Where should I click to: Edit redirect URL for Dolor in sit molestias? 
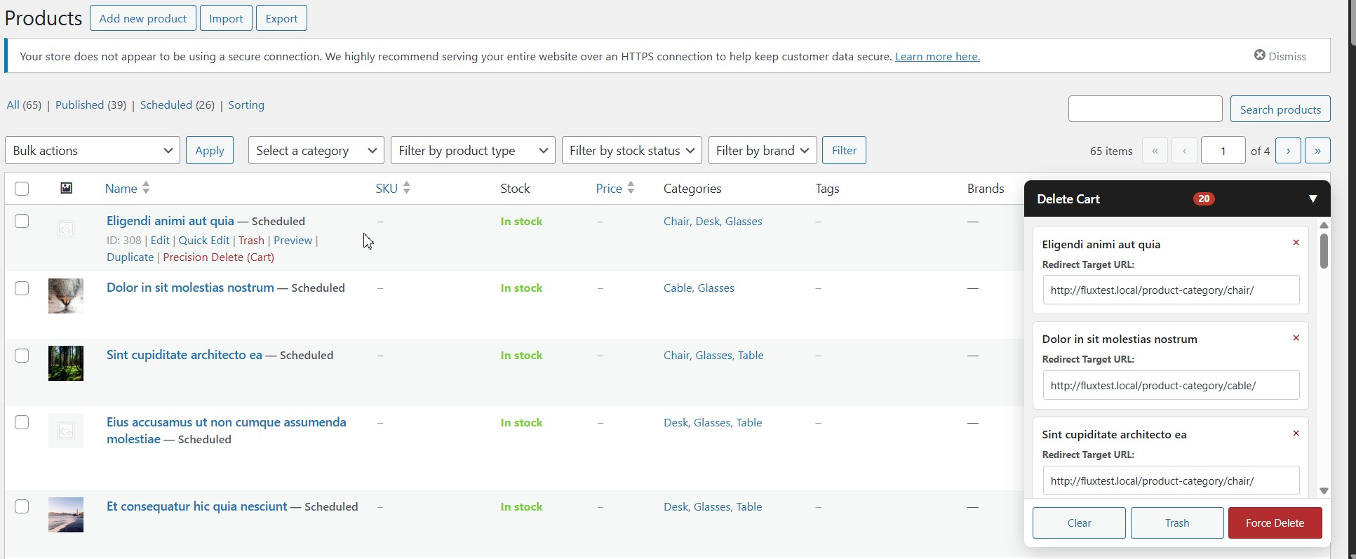pos(1171,385)
